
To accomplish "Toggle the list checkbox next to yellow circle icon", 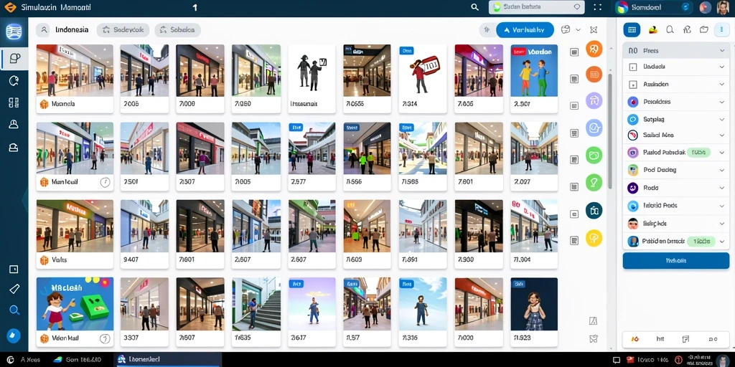I will pos(574,241).
